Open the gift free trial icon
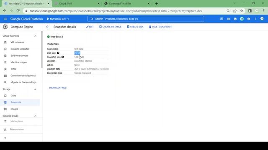 [228, 19]
